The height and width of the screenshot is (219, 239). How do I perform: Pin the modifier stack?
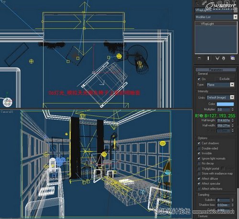(199, 58)
